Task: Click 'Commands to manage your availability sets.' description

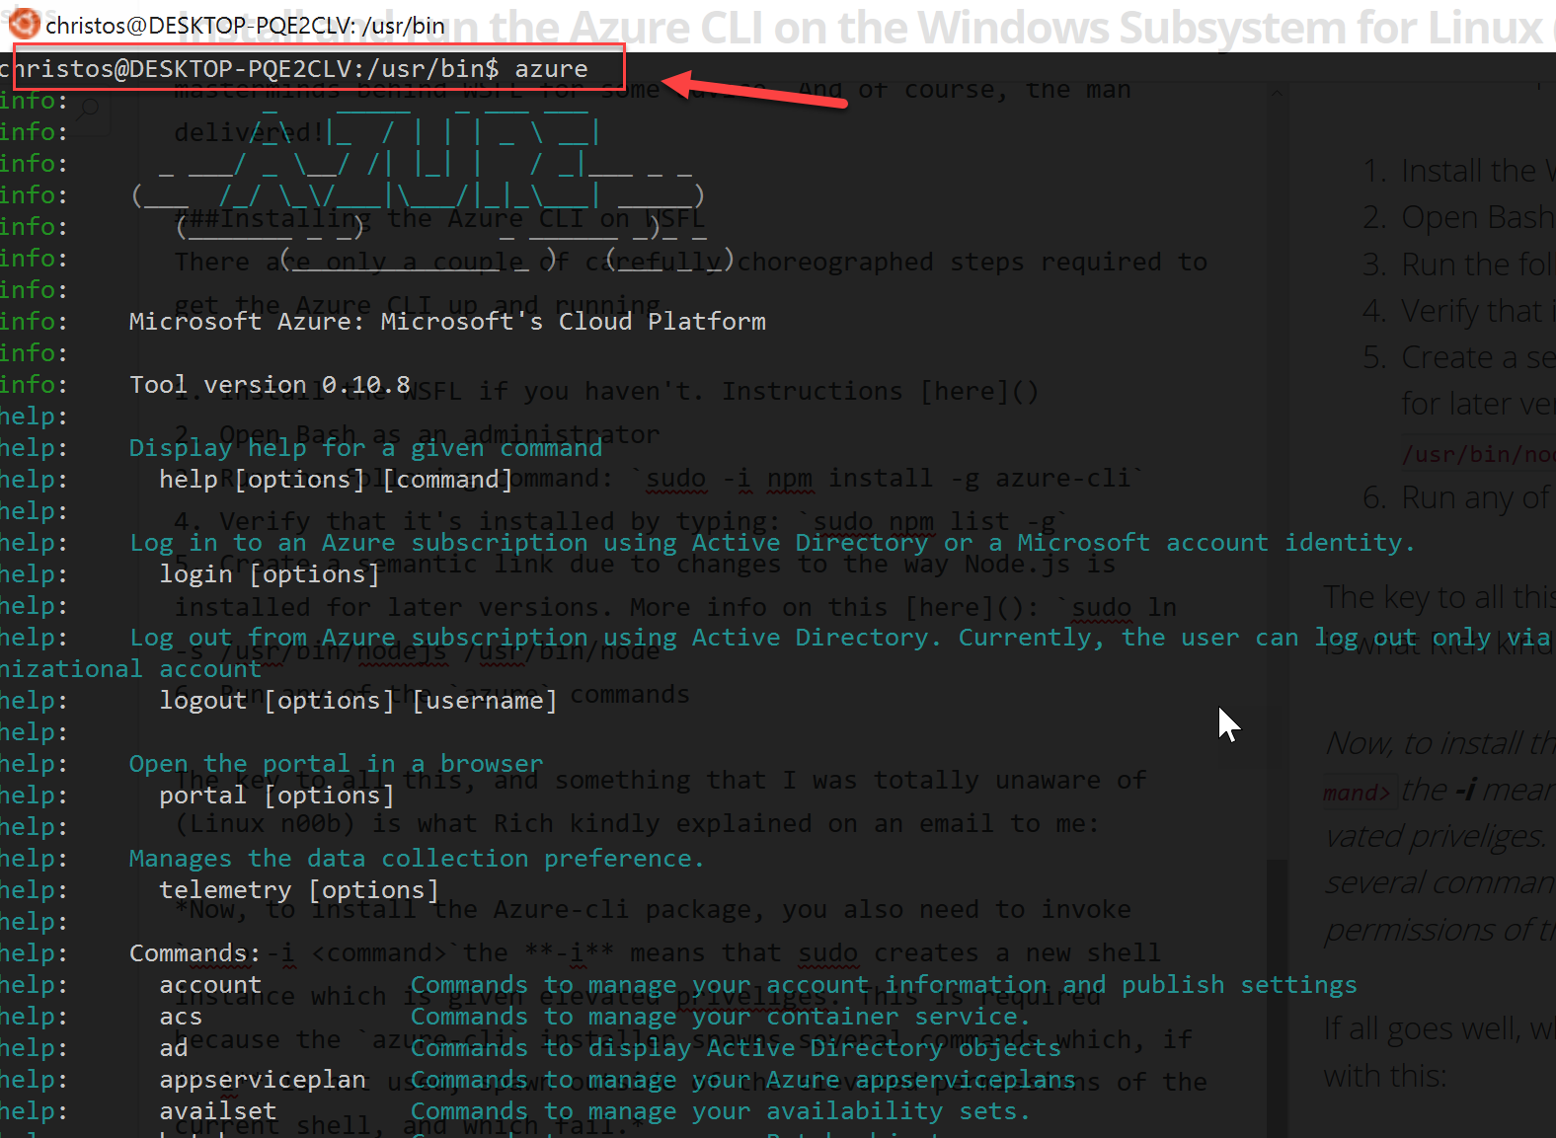Action: [x=721, y=1111]
